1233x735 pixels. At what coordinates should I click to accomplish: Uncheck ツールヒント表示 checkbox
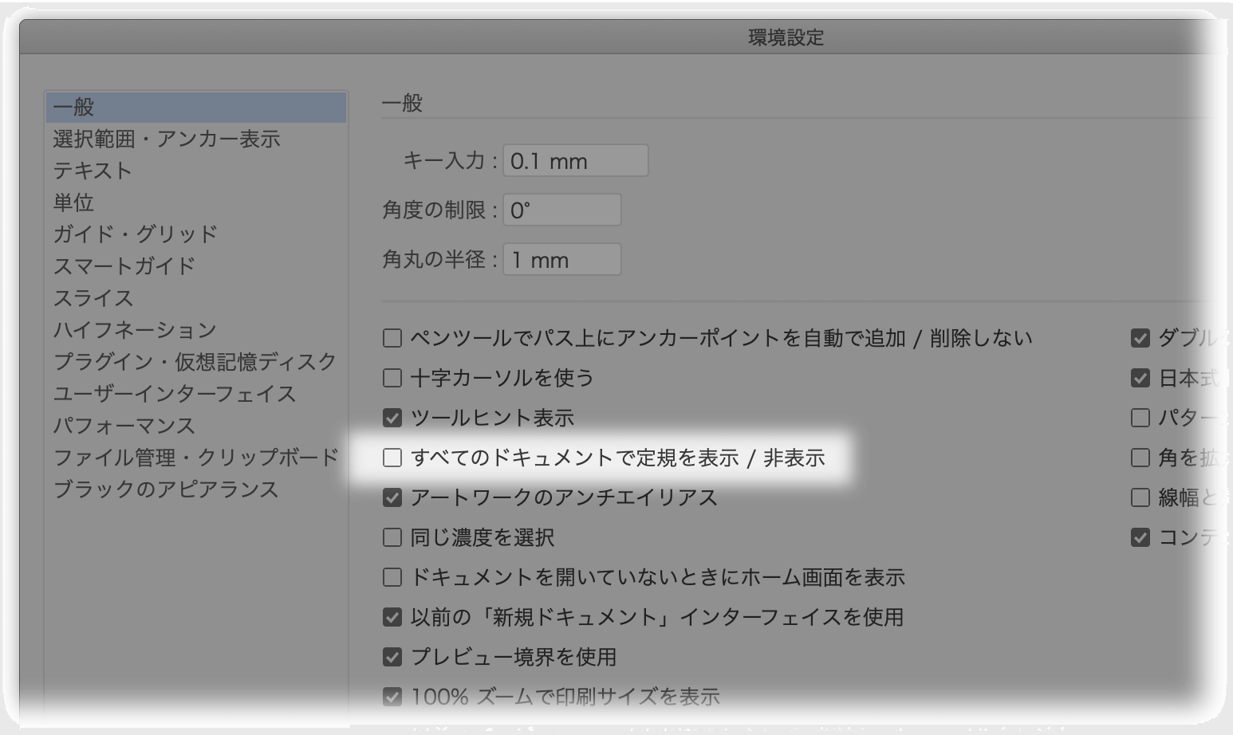[x=392, y=418]
